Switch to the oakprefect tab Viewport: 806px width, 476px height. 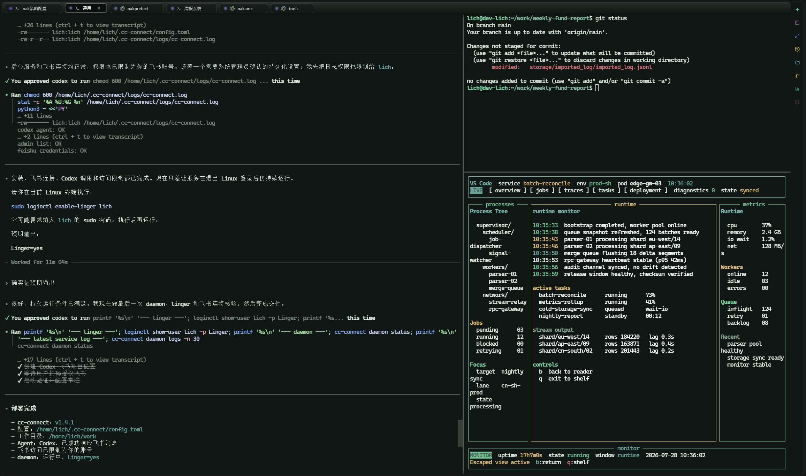tap(137, 8)
